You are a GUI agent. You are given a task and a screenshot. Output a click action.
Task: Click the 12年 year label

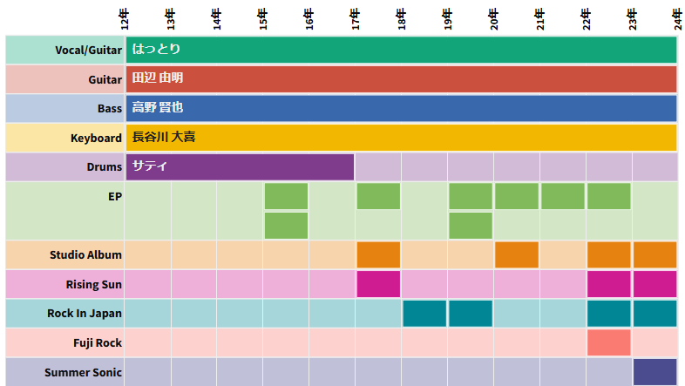(x=125, y=17)
